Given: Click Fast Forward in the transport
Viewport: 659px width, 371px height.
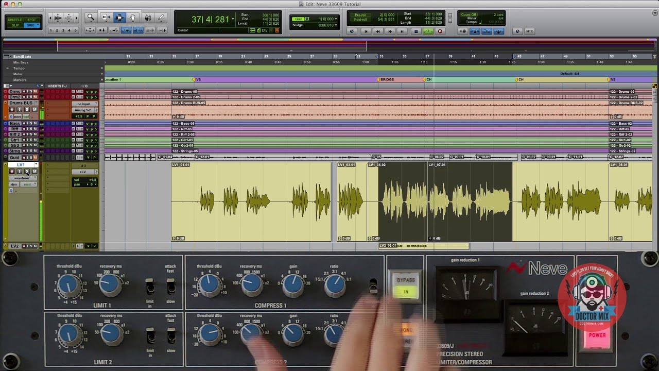Looking at the screenshot, I should point(390,31).
